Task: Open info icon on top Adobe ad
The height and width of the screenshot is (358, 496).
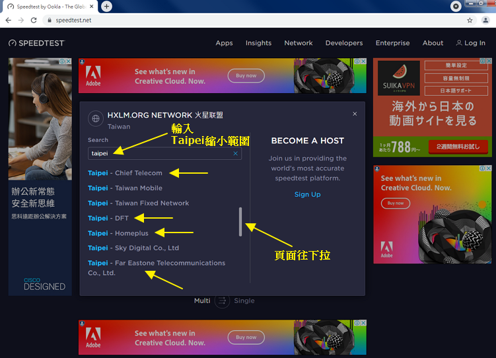Action: (x=357, y=61)
